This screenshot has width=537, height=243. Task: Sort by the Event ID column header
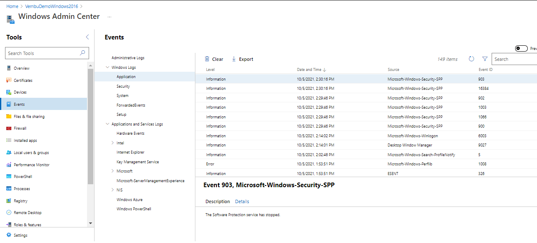tap(485, 70)
